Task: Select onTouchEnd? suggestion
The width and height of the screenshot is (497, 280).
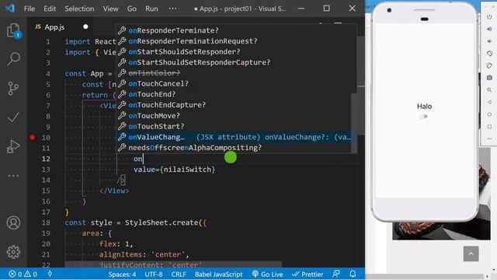Action: click(x=234, y=94)
